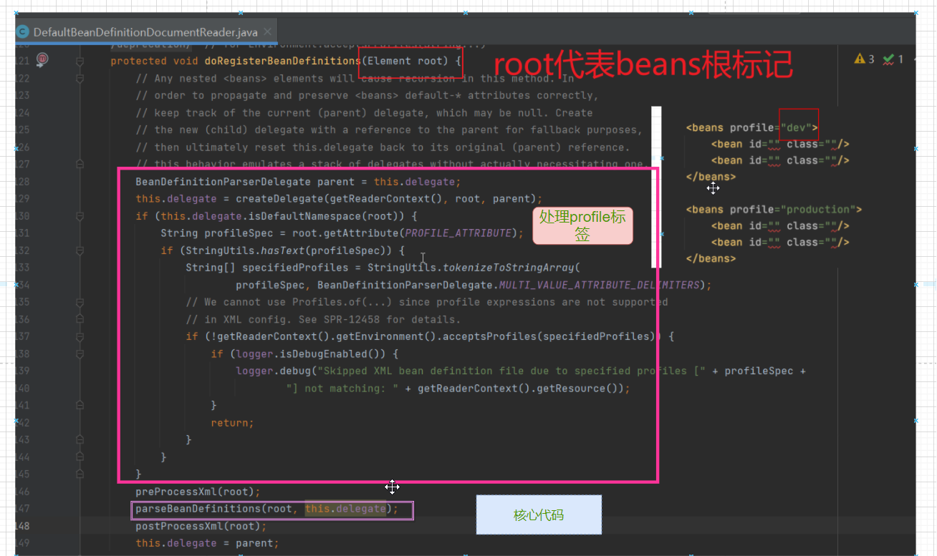The image size is (937, 556).
Task: Select the DefaultBeanDefinitionDocumentReader.java editor tab
Action: click(146, 31)
